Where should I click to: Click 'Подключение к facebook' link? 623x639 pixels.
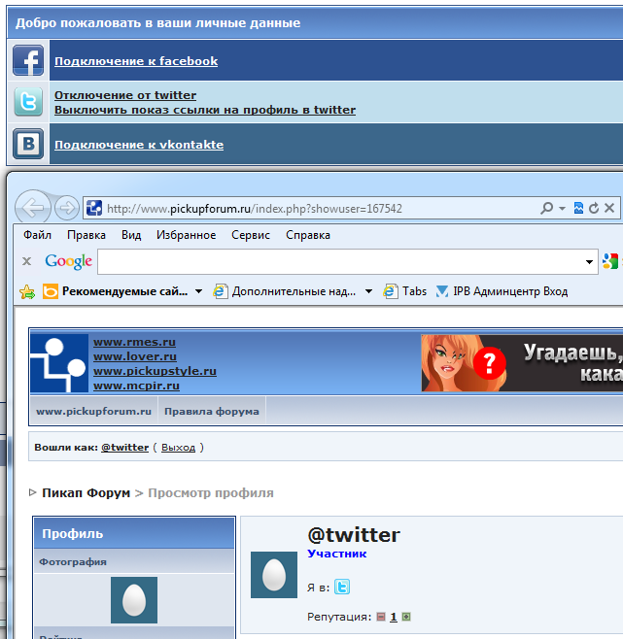(136, 61)
